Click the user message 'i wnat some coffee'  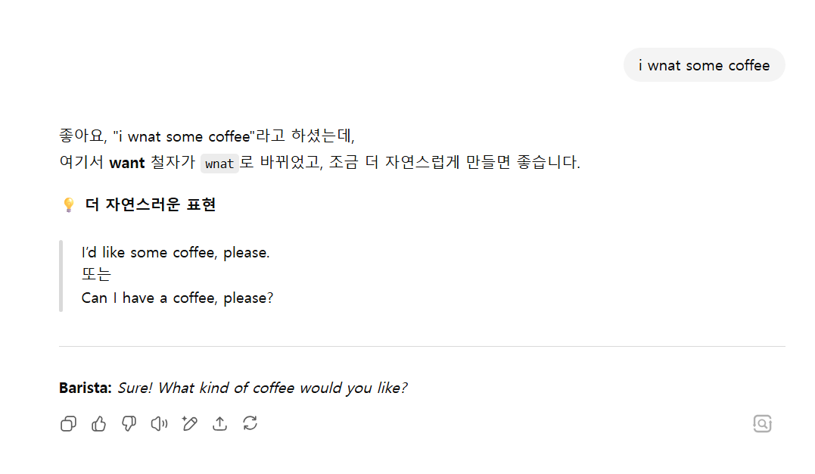coord(704,65)
